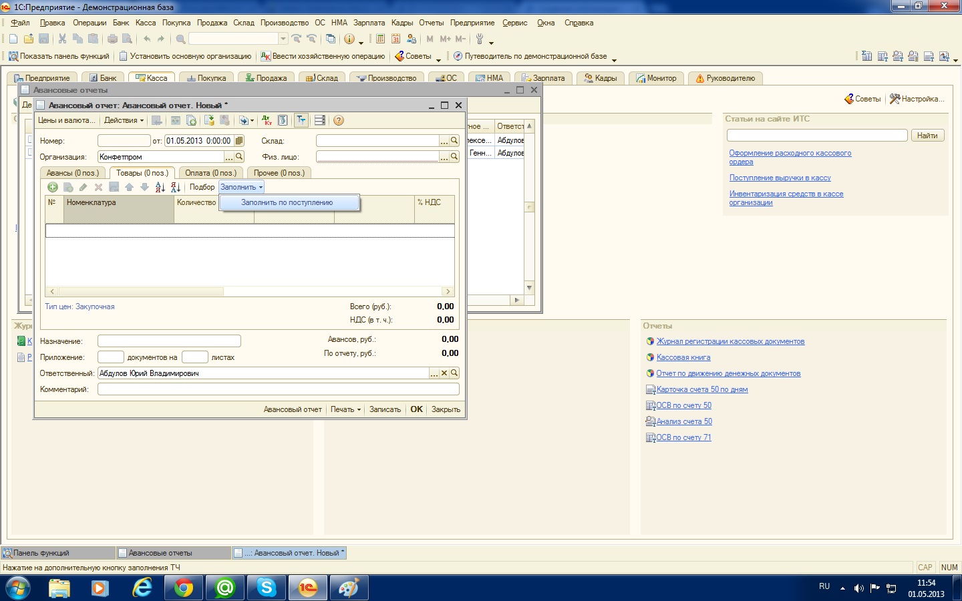Image resolution: width=962 pixels, height=601 pixels.
Task: Click into the Комментарий input field
Action: [x=278, y=389]
